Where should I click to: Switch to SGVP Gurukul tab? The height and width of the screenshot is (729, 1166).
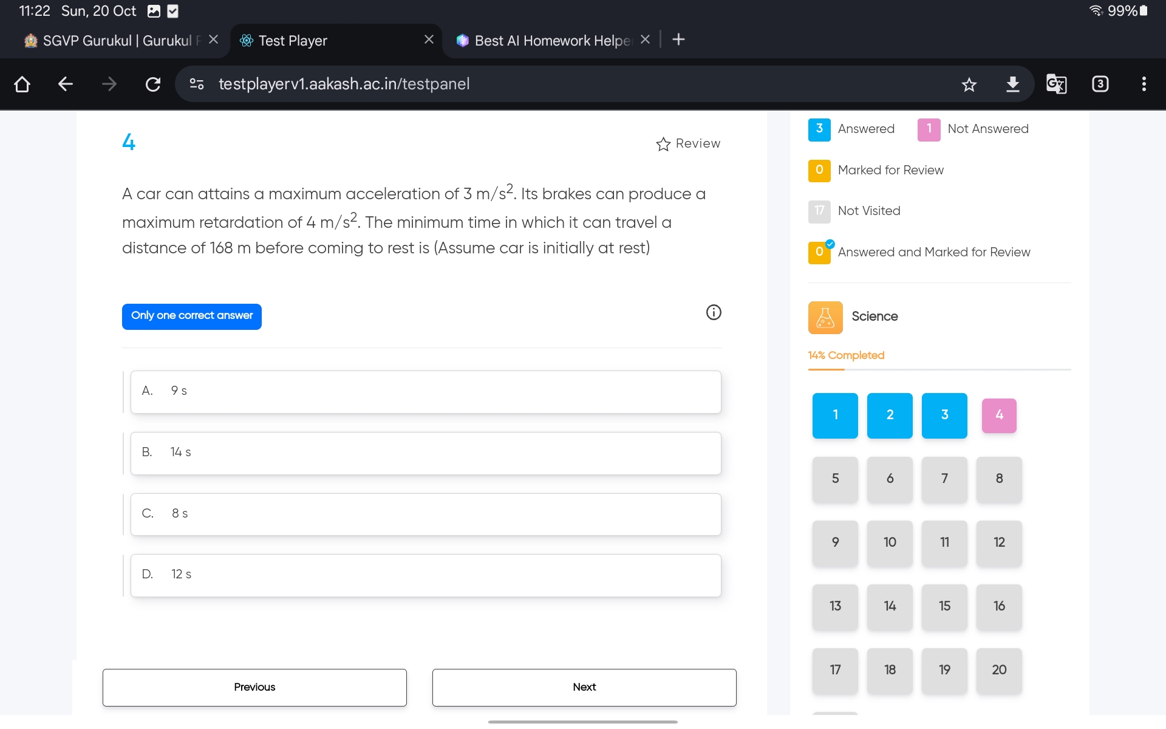pos(114,41)
